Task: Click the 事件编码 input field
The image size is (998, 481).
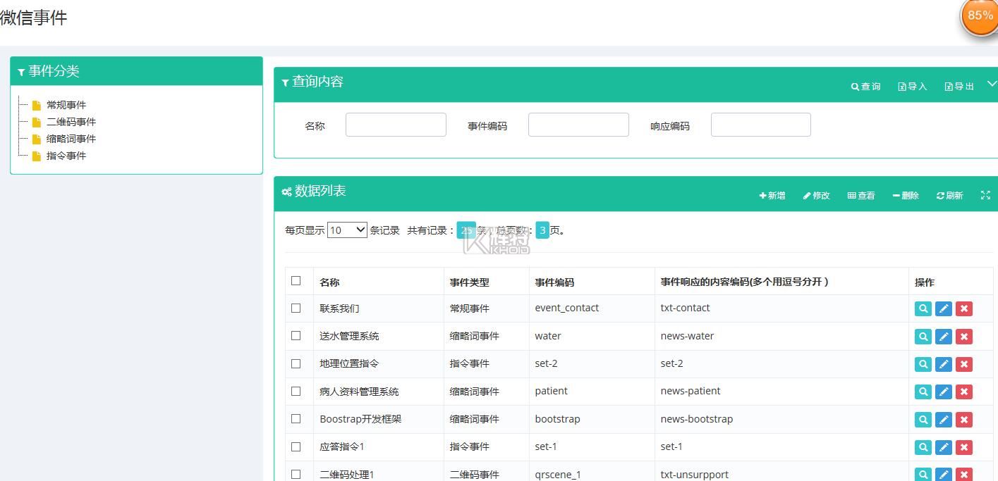Action: (578, 125)
